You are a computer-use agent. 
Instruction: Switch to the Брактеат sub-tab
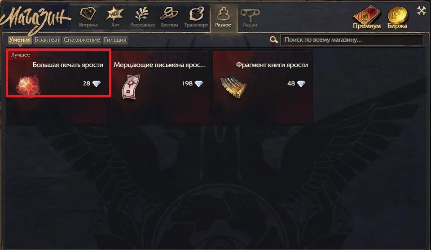point(47,40)
